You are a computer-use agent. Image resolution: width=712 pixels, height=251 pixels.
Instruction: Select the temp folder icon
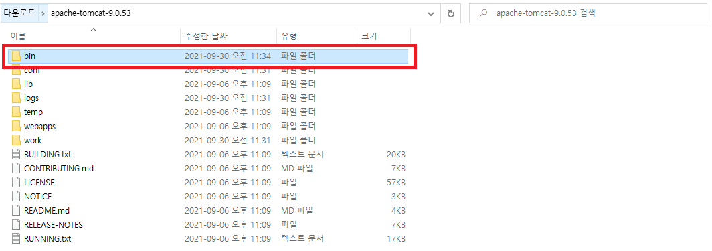coord(16,112)
